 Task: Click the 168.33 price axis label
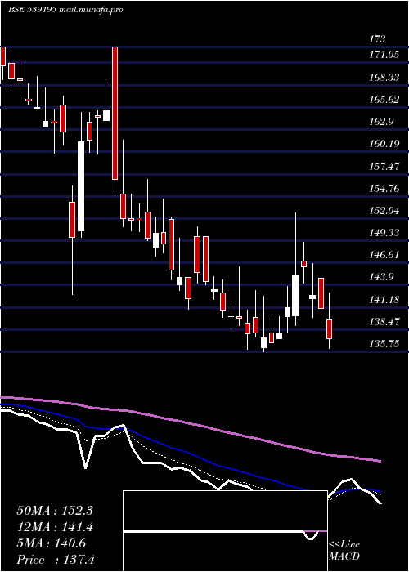point(384,78)
